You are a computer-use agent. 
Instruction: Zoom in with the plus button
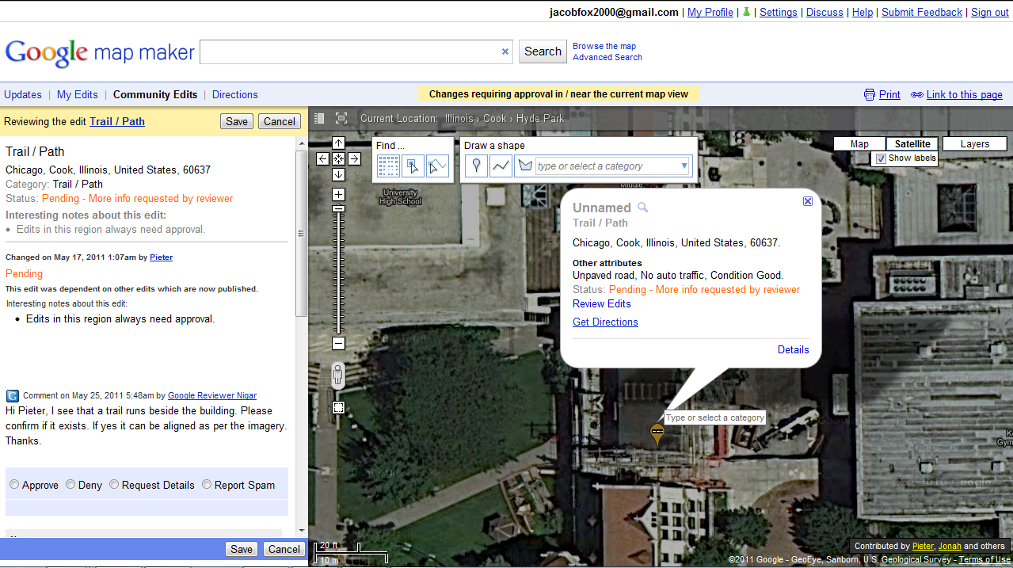coord(338,194)
